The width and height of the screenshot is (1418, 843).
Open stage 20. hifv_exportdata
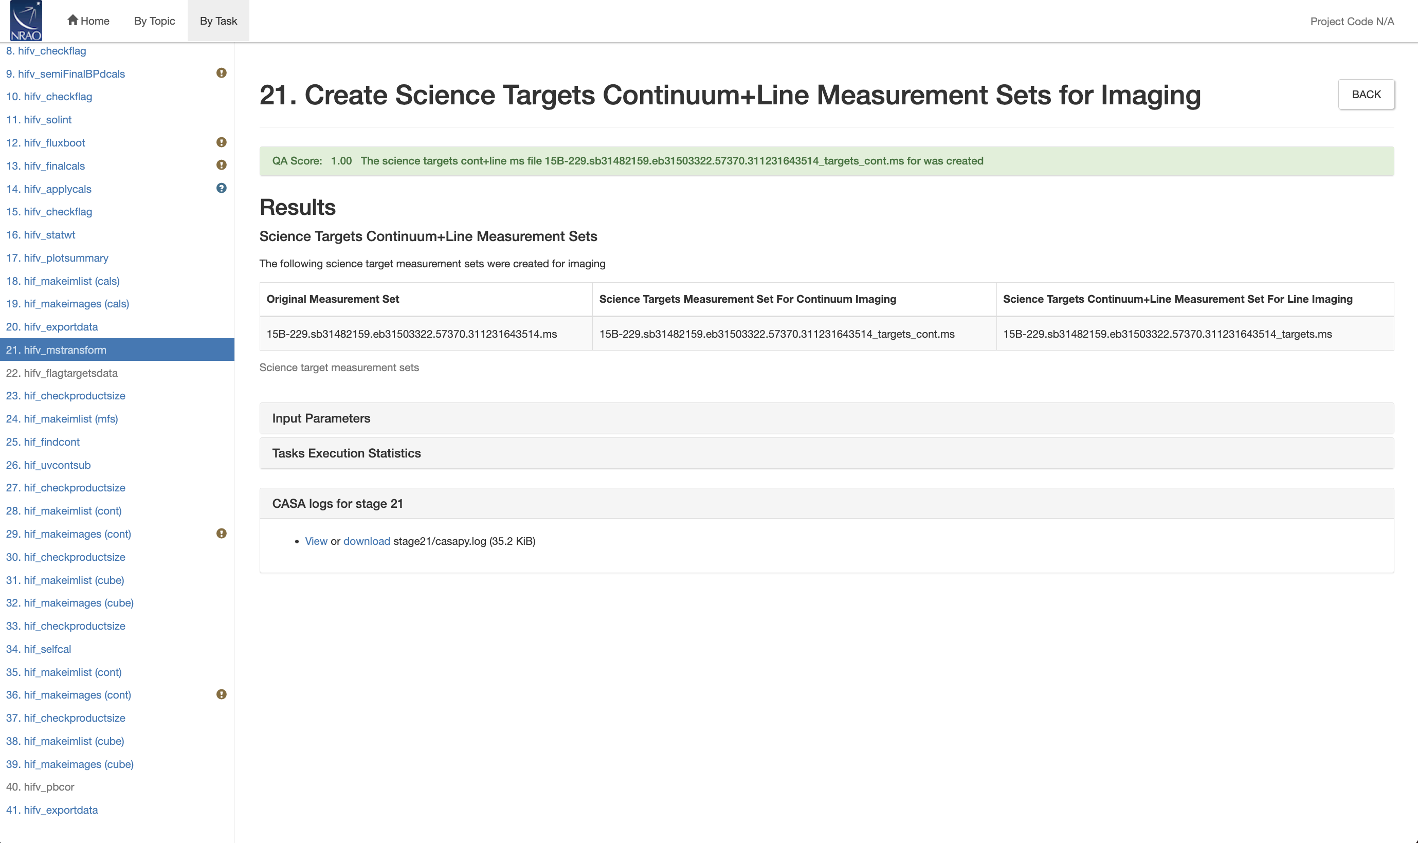(52, 326)
